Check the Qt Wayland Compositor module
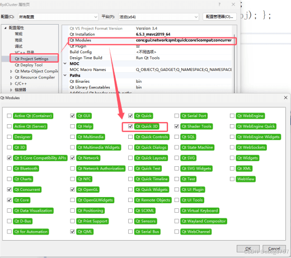This screenshot has height=258, width=291. pyautogui.click(x=176, y=221)
